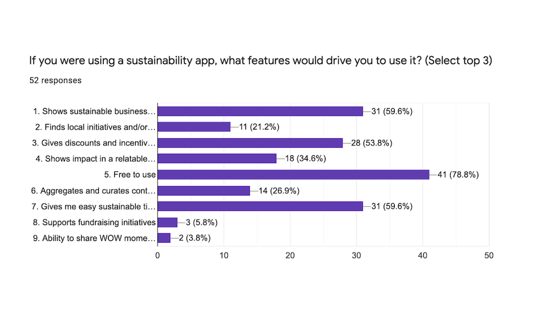This screenshot has width=560, height=314.
Task: Click the 'Shows impact in a relatable' bar
Action: (x=217, y=159)
